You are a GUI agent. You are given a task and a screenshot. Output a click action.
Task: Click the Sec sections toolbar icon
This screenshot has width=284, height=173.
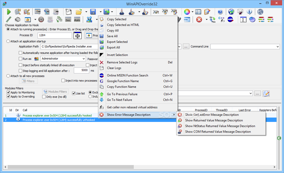[68, 20]
